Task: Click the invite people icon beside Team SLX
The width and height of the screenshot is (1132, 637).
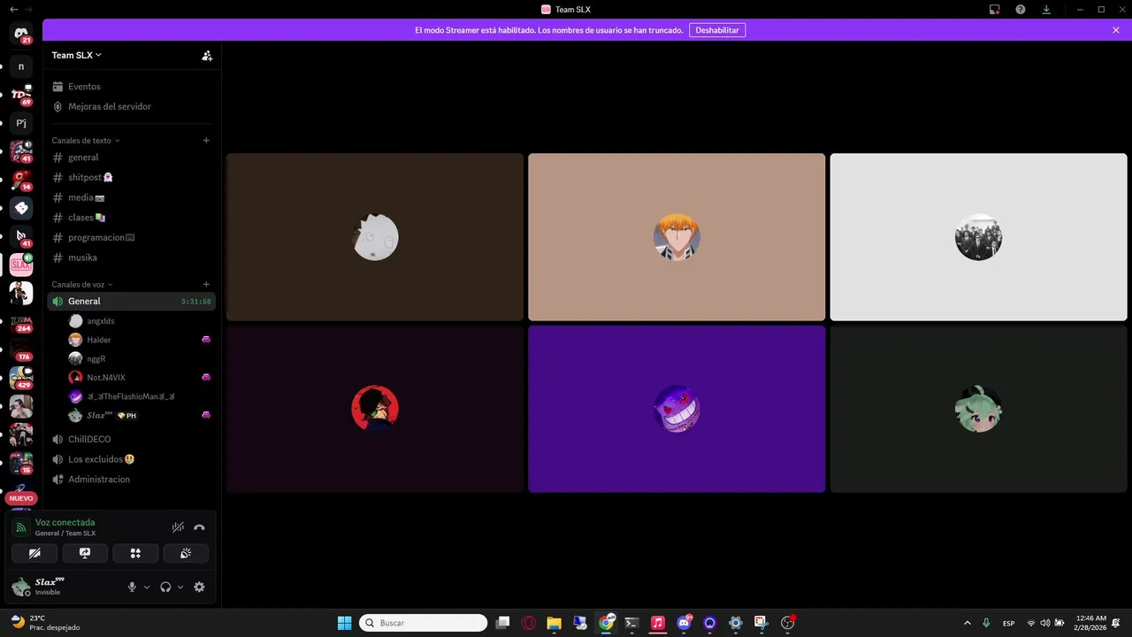Action: coord(207,55)
